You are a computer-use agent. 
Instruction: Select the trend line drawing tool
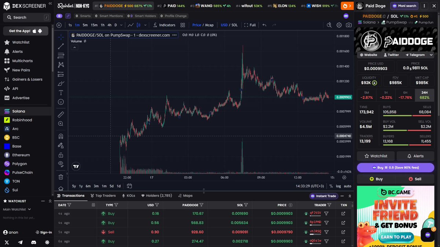click(x=61, y=46)
